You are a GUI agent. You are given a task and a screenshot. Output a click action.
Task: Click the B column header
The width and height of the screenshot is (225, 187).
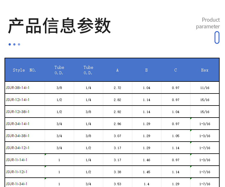(x=146, y=70)
